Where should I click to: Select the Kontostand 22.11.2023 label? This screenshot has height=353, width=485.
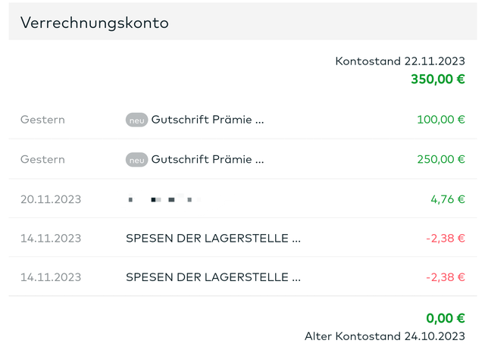[x=400, y=61]
